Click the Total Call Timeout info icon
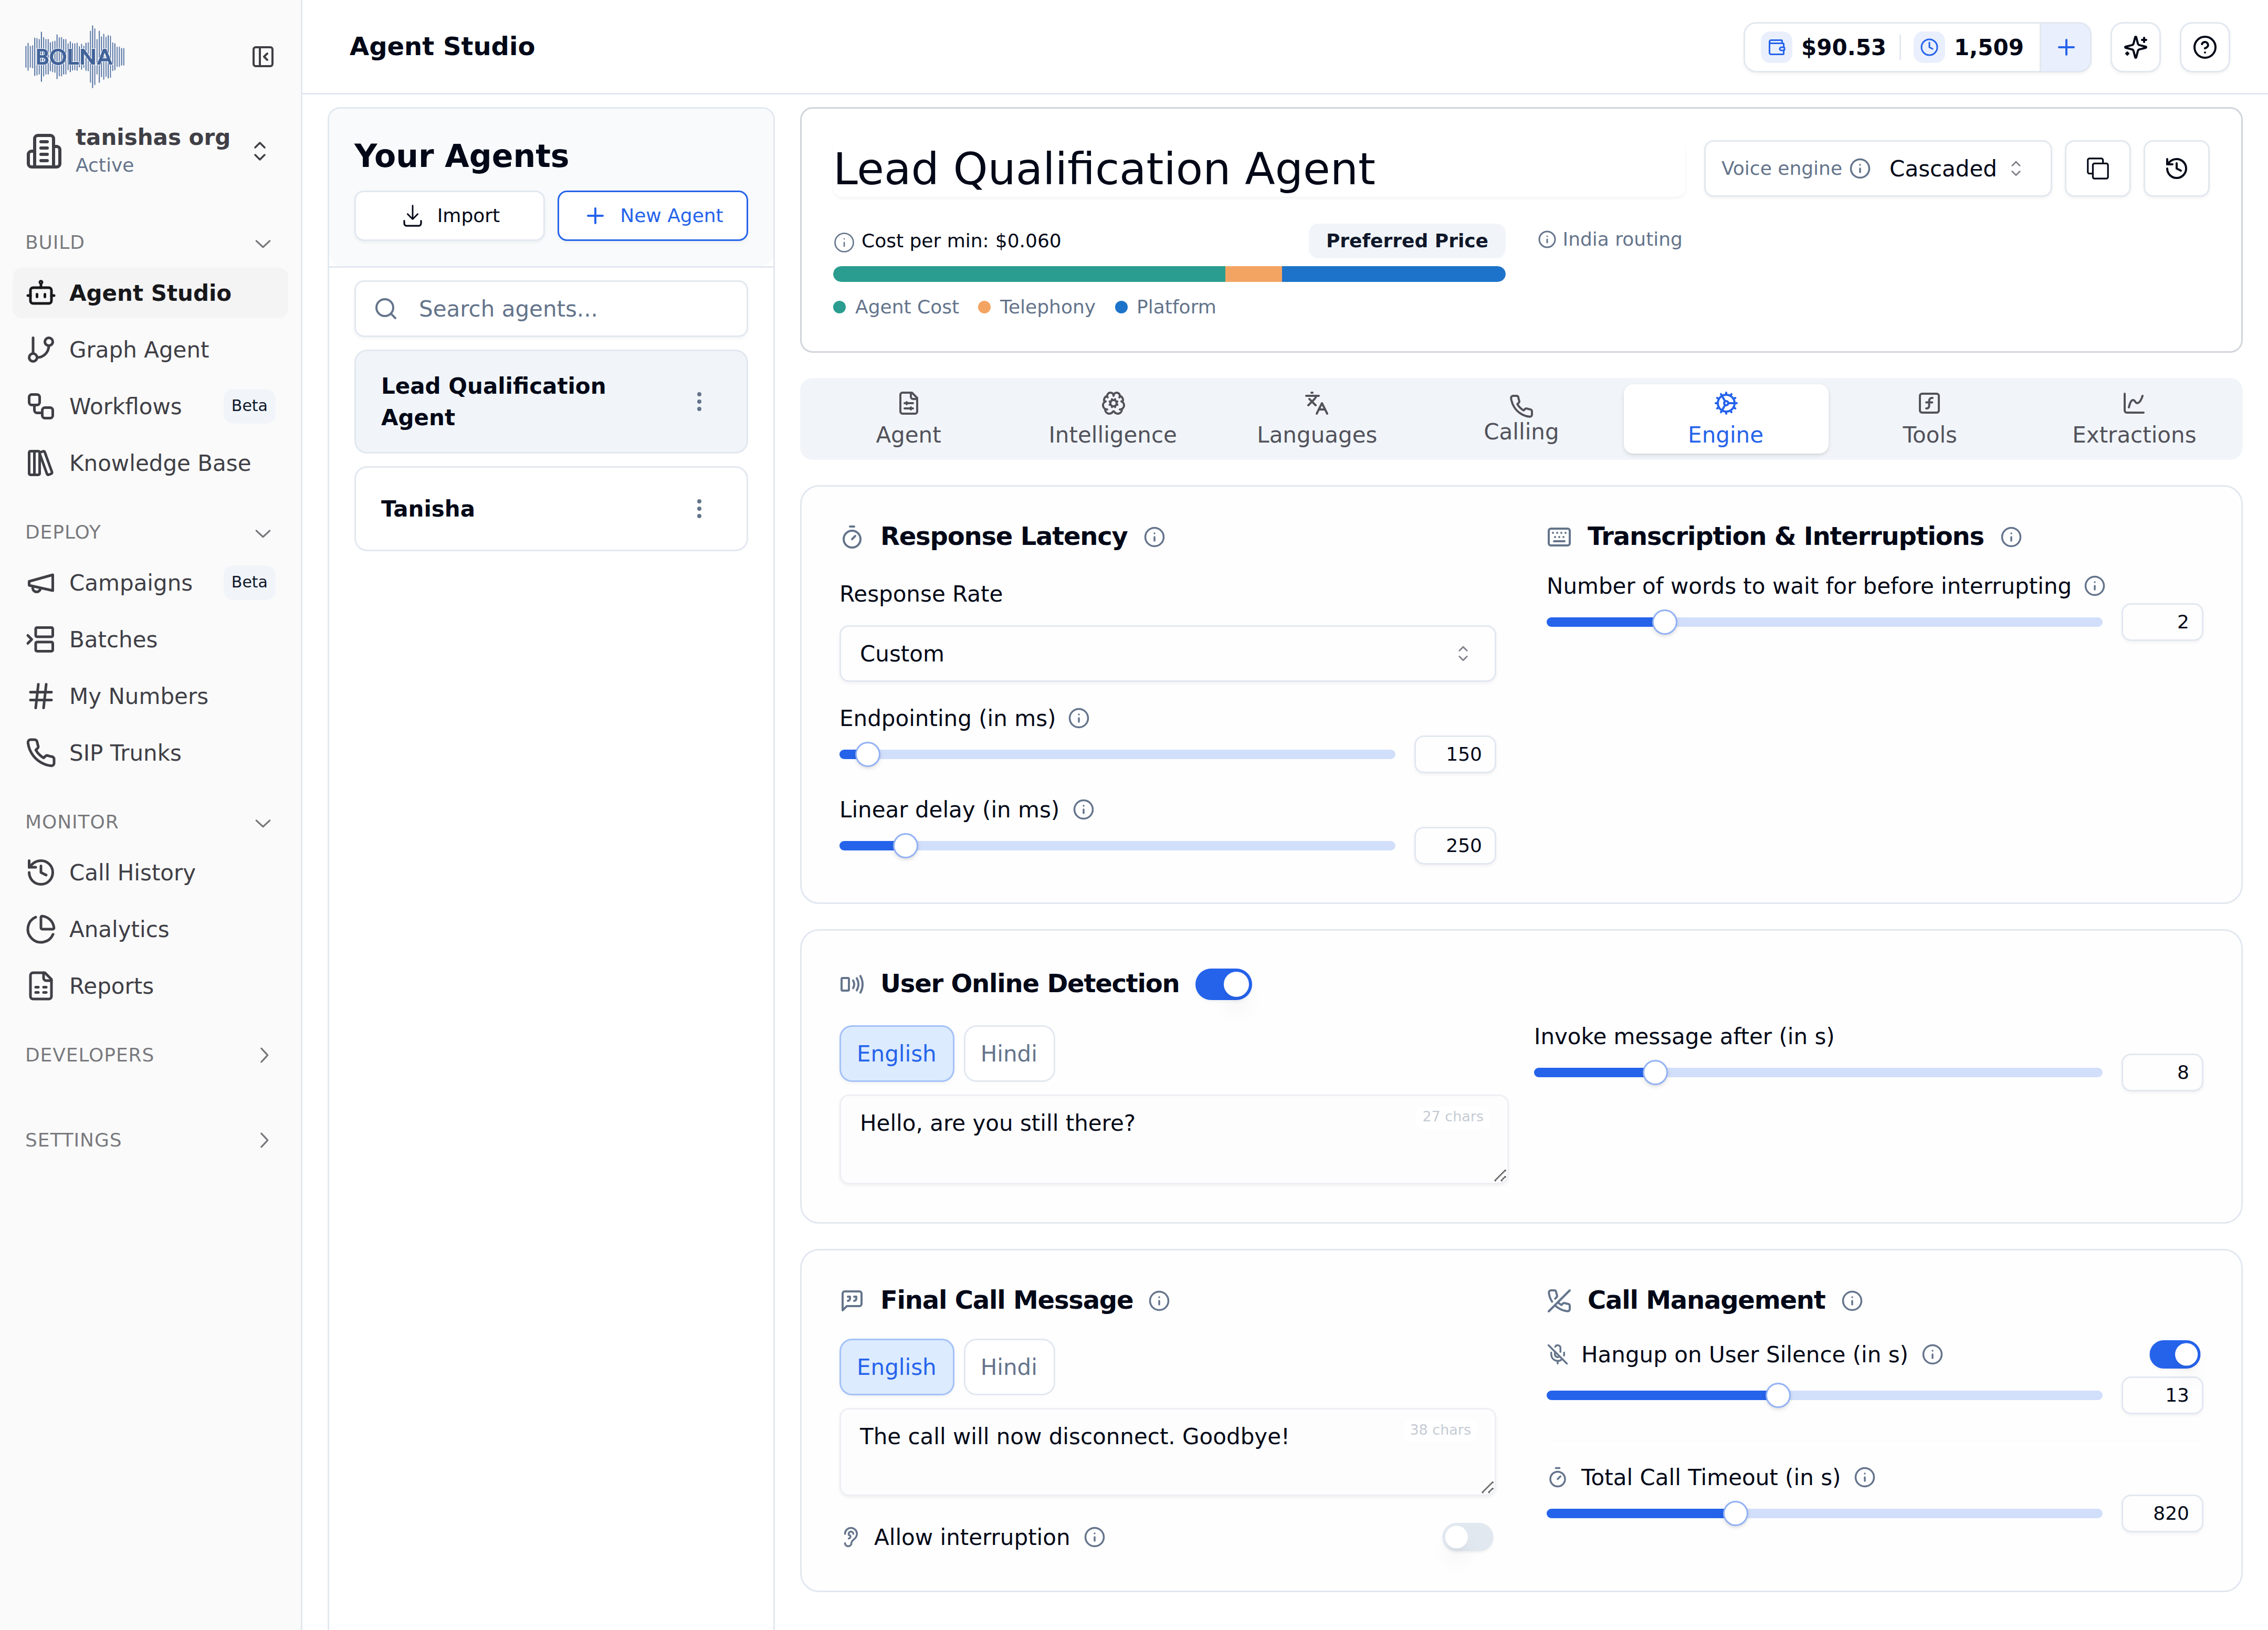Viewport: 2268px width, 1630px height. [x=1865, y=1477]
